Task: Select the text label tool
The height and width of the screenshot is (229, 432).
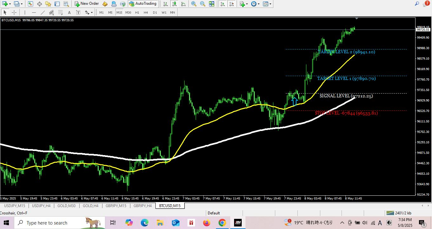Action: click(x=78, y=12)
